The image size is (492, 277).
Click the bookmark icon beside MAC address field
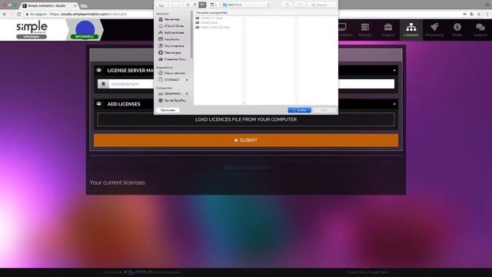click(x=103, y=84)
